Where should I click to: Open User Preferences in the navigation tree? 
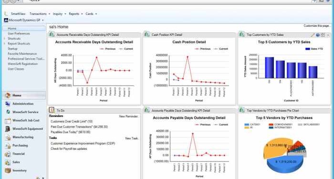click(19, 33)
